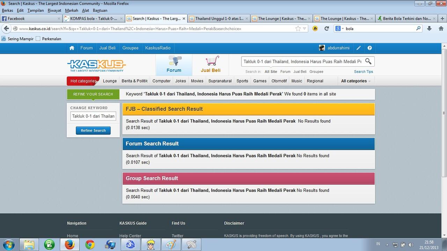Bookmark this page with the star icon
The width and height of the screenshot is (447, 251).
(298, 29)
